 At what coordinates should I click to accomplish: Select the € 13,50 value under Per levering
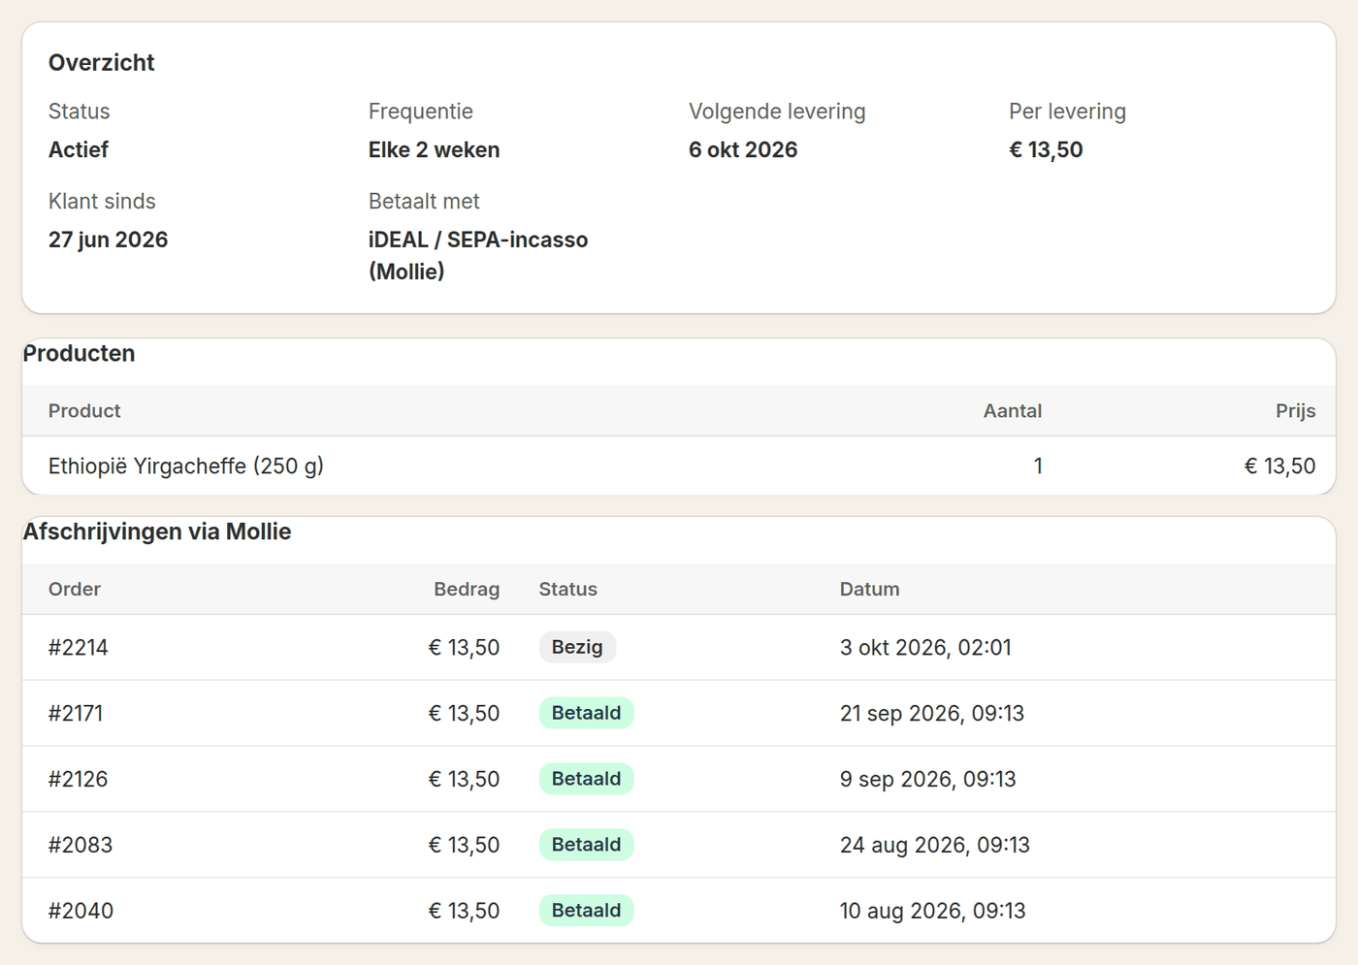pyautogui.click(x=1046, y=150)
